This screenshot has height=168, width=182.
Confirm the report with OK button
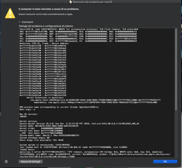pos(165,162)
